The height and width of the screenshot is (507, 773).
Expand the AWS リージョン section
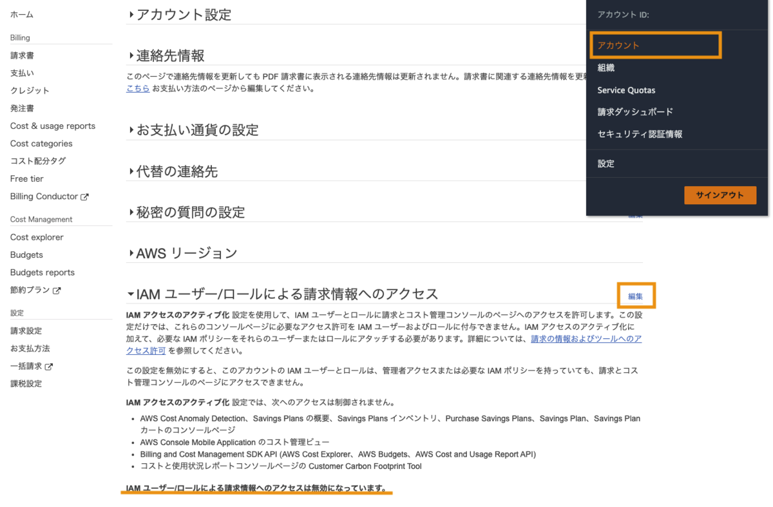[182, 253]
